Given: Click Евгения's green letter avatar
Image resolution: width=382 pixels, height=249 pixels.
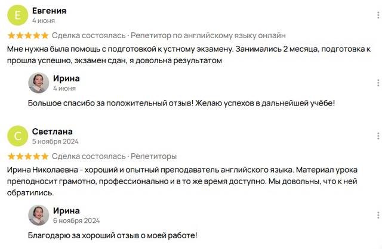Looking at the screenshot, I should pos(17,15).
